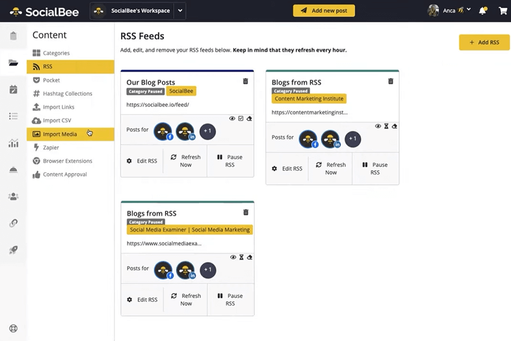Open the link icon in left rail
Image resolution: width=511 pixels, height=341 pixels.
(x=13, y=223)
